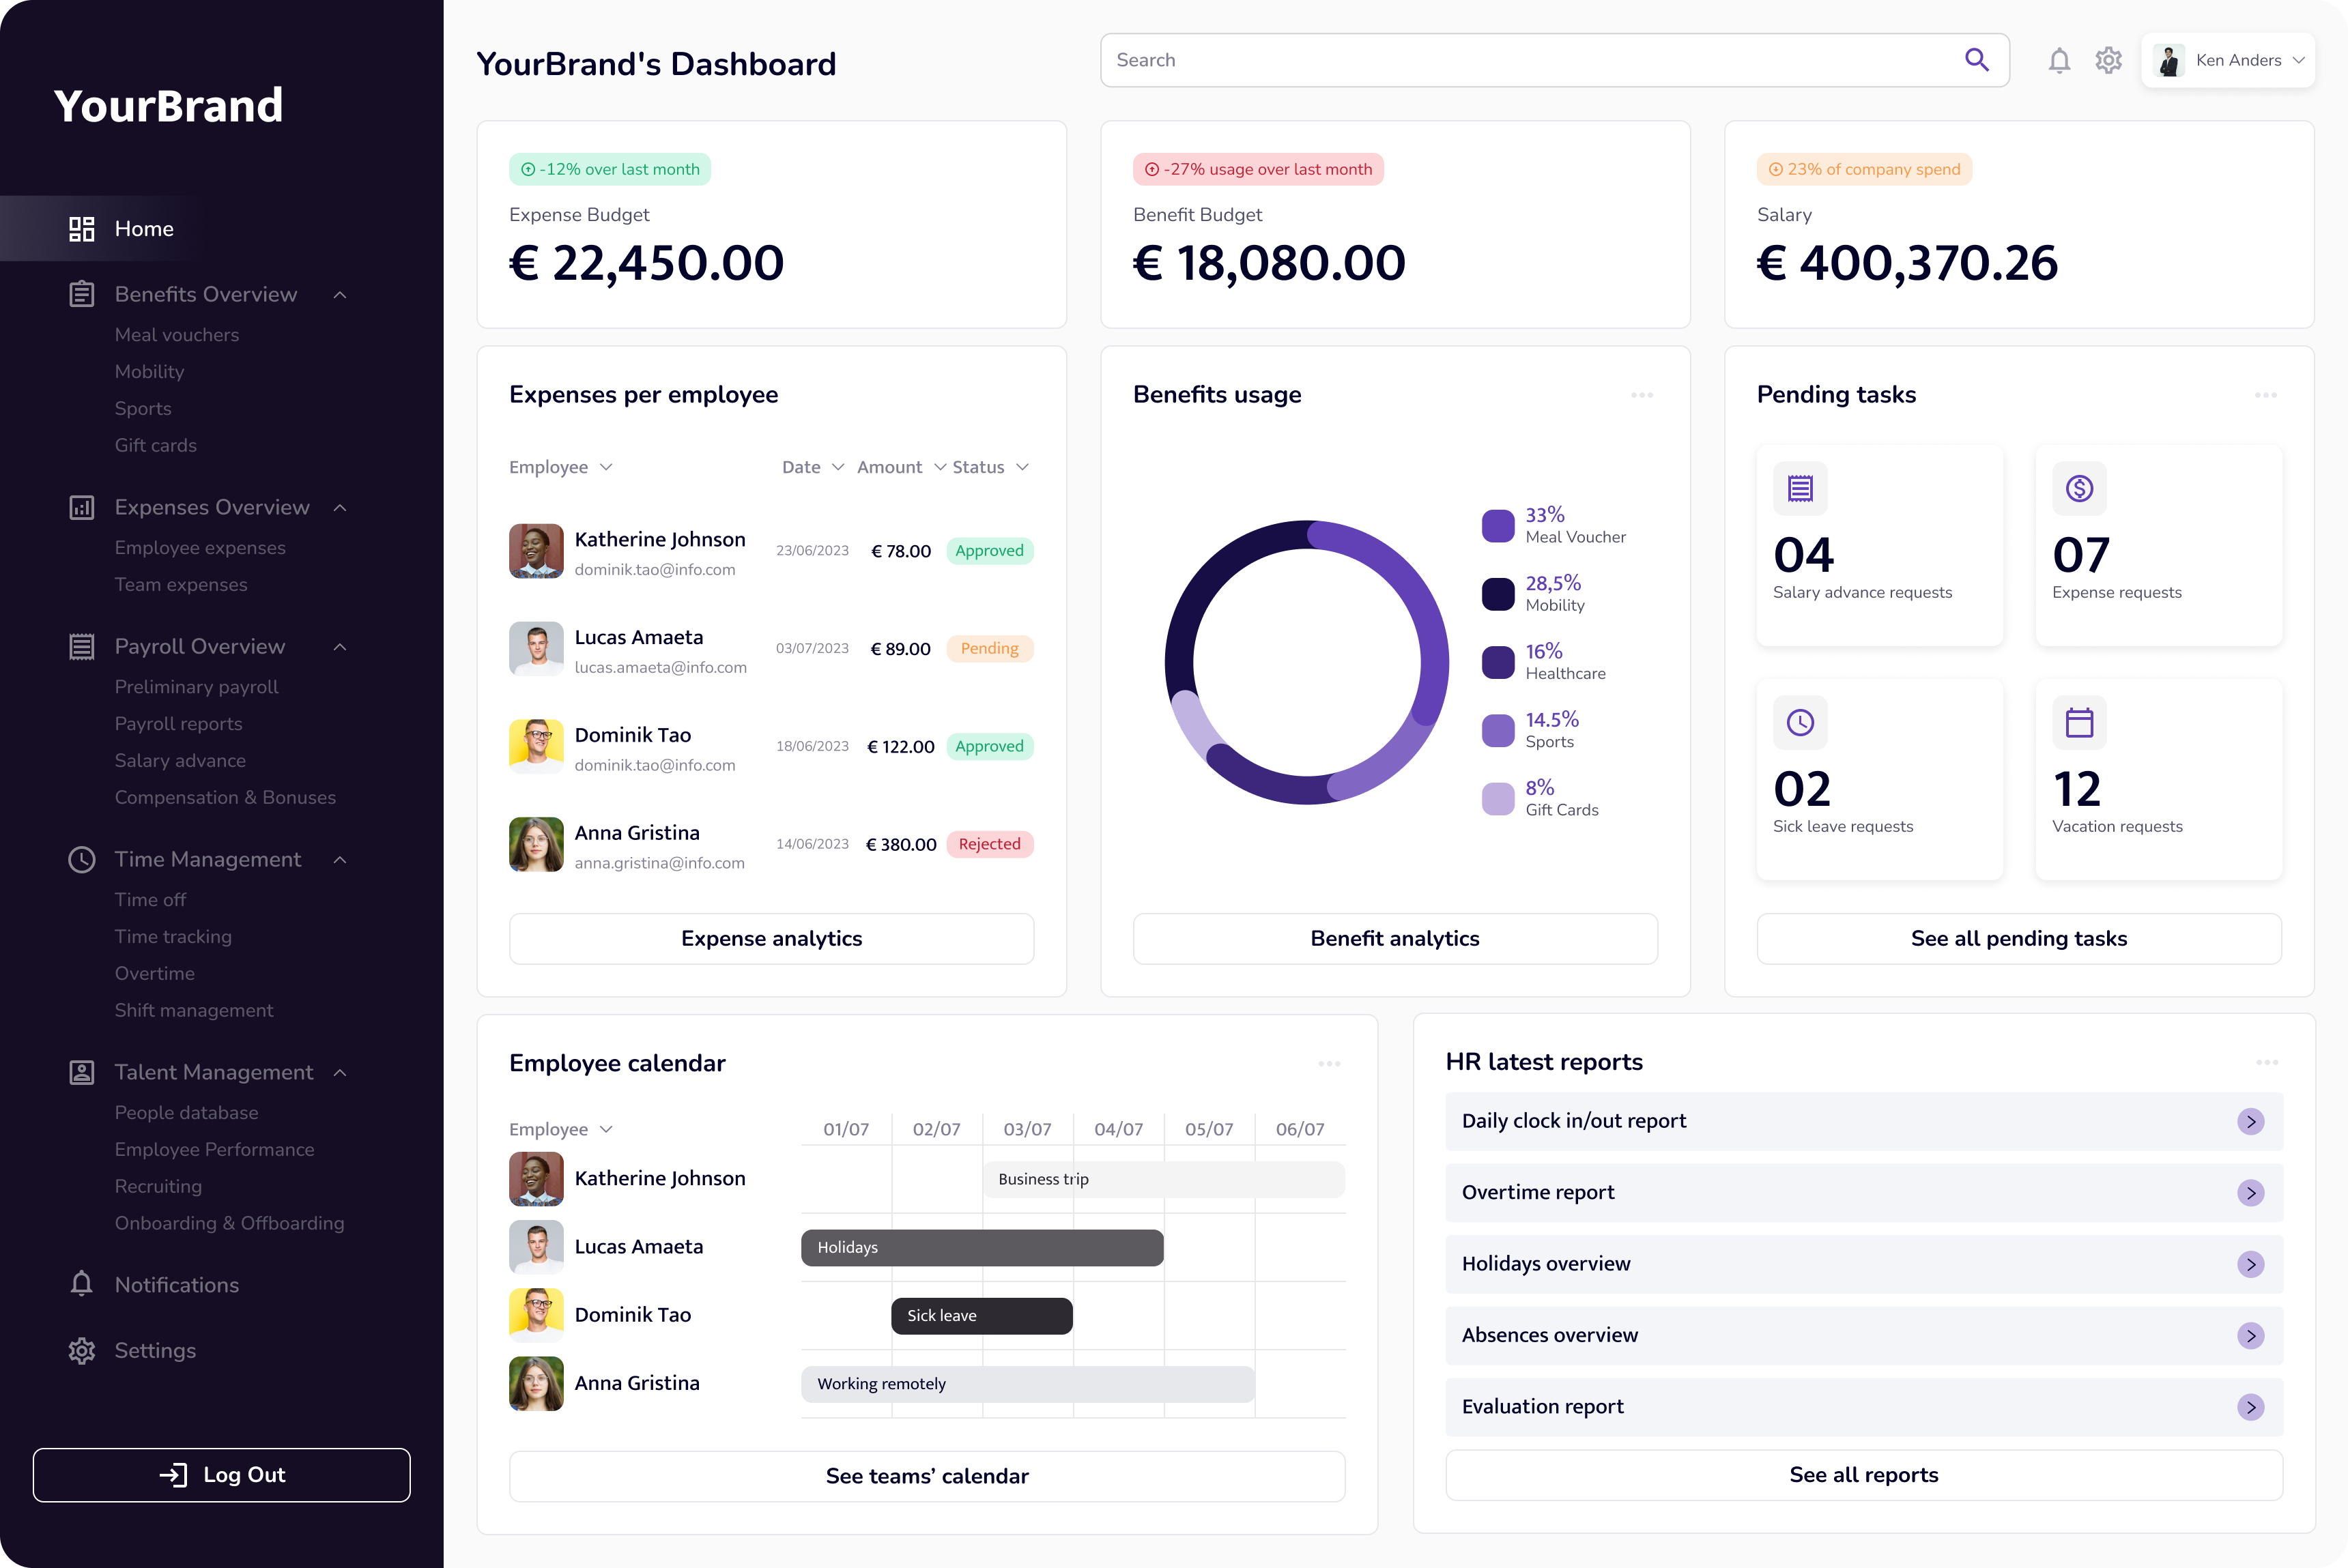Open Salary advance requests receipt icon
This screenshot has width=2348, height=1568.
pyautogui.click(x=1800, y=489)
